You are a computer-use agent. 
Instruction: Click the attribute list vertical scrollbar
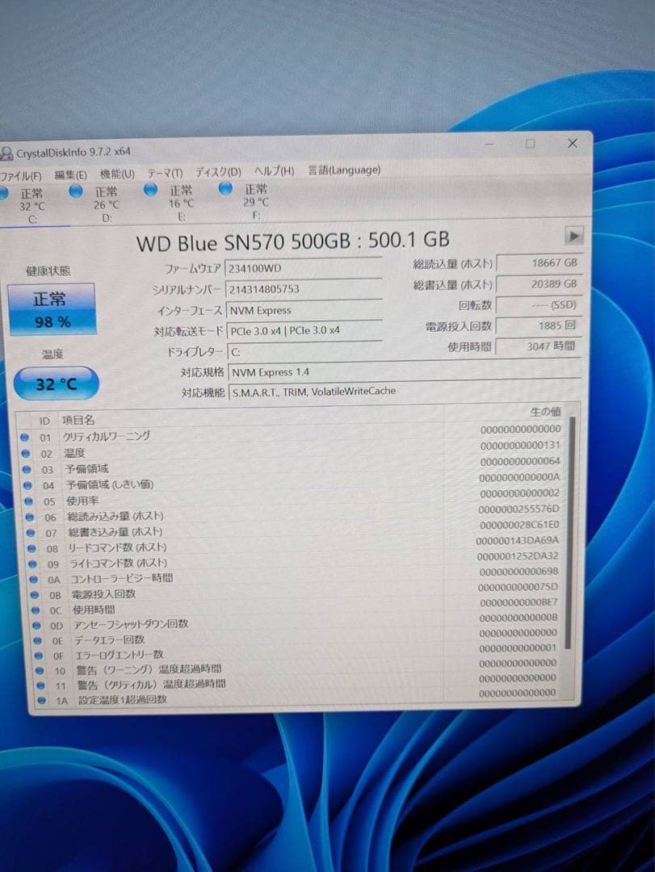(569, 532)
